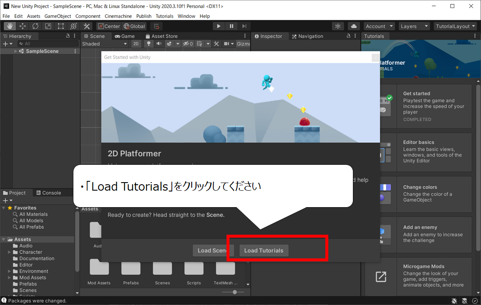Open Hierarchy create plus dropdown

pyautogui.click(x=8, y=44)
